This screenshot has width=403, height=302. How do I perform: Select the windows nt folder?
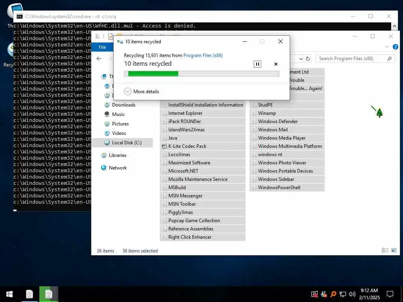click(287, 154)
